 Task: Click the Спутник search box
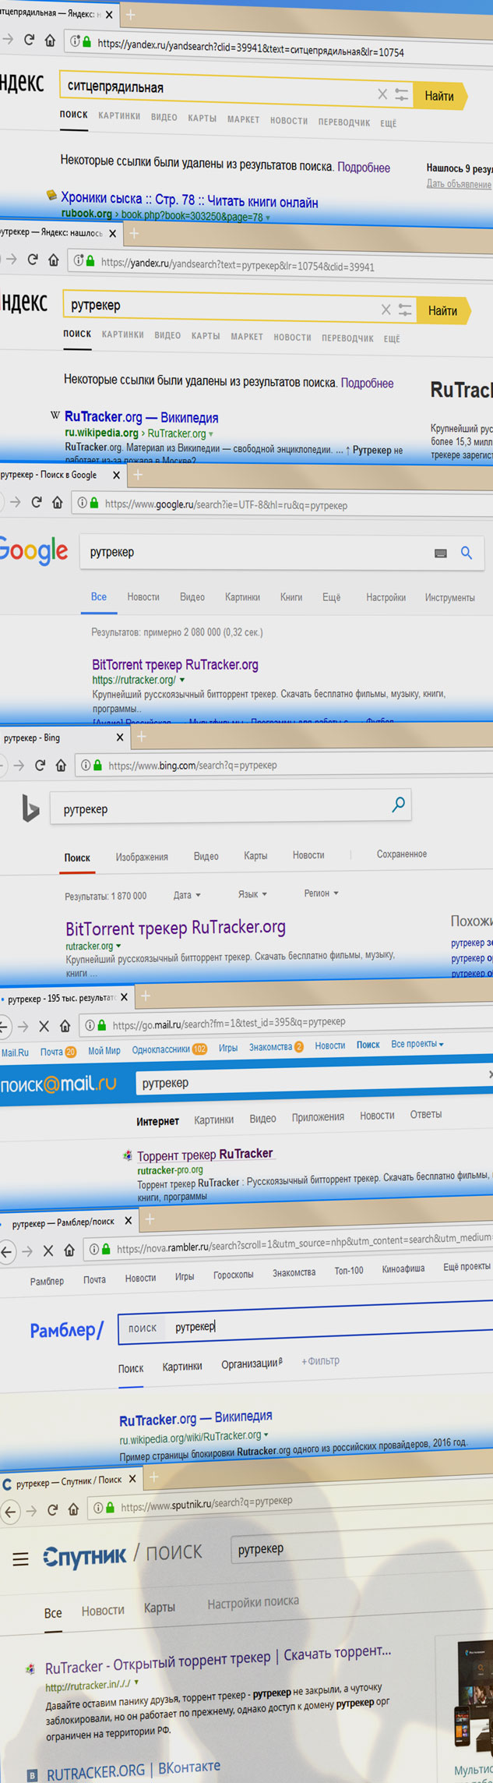pos(362,1547)
